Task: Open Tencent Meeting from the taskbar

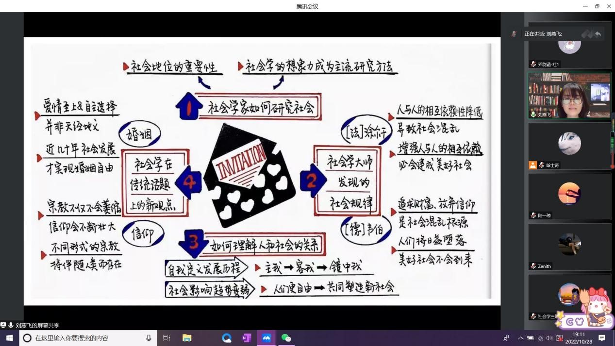Action: (266, 338)
